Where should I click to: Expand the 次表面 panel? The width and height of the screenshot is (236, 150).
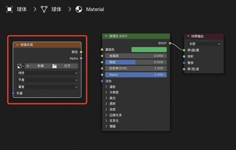coord(106,93)
